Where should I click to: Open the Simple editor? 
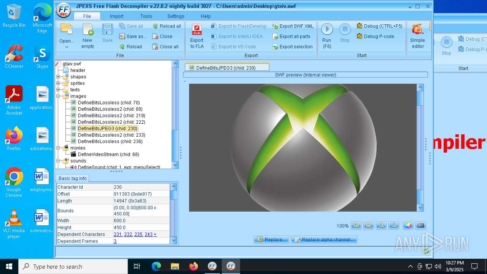(417, 36)
